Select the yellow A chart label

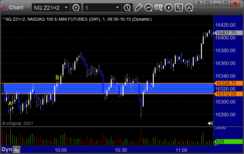[10, 104]
